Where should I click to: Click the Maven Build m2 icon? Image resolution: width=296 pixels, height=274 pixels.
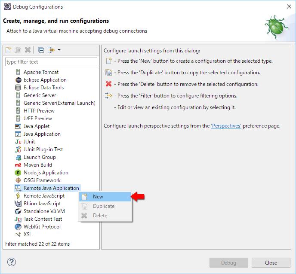(x=18, y=165)
